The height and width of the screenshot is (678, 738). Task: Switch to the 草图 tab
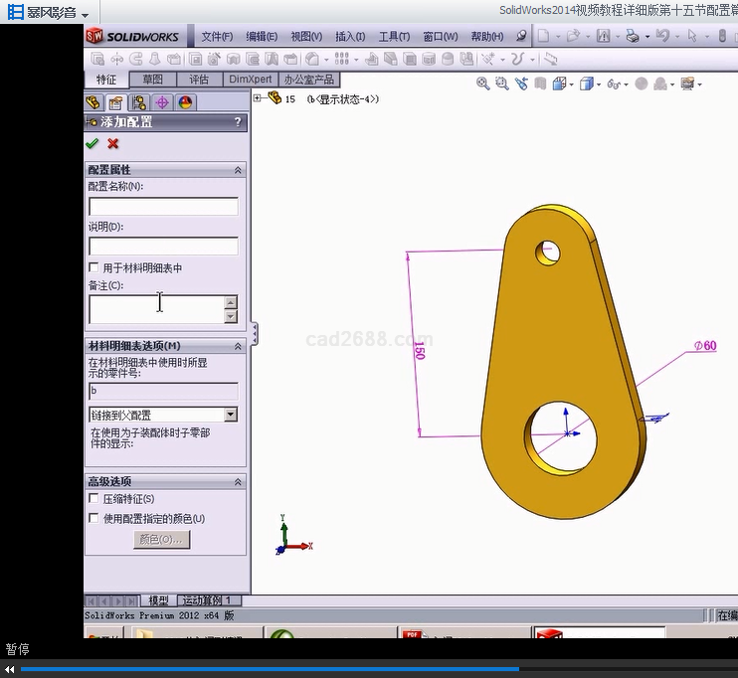click(152, 80)
